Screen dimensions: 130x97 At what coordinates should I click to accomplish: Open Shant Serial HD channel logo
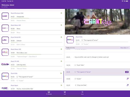tap(5, 40)
